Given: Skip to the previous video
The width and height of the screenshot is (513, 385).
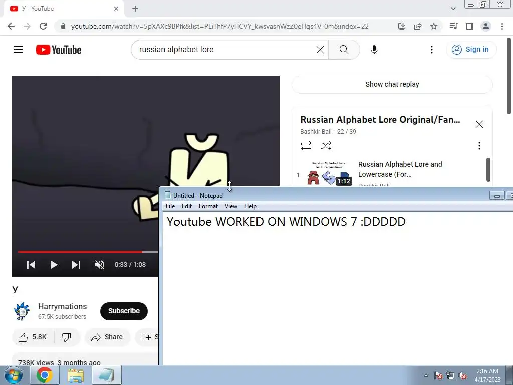Looking at the screenshot, I should (31, 265).
